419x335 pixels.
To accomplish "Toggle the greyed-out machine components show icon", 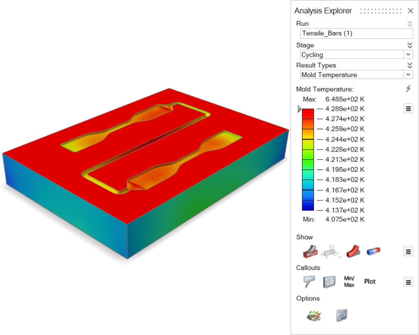I will point(331,251).
